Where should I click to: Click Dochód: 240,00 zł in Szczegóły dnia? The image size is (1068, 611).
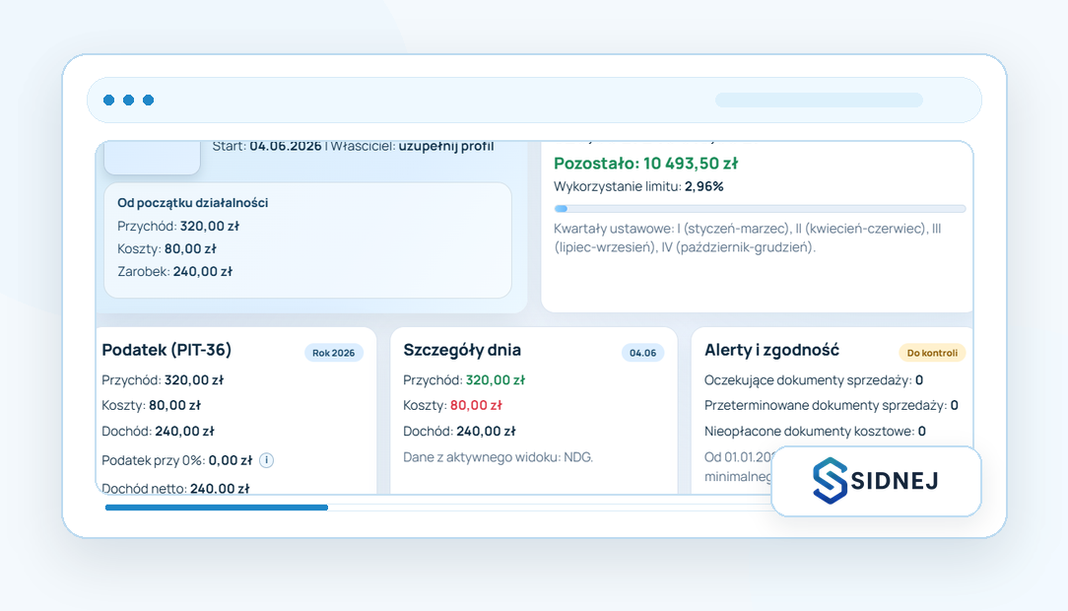pos(459,432)
